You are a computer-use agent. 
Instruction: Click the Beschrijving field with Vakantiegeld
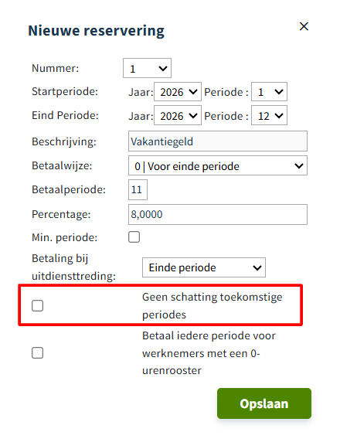[218, 141]
